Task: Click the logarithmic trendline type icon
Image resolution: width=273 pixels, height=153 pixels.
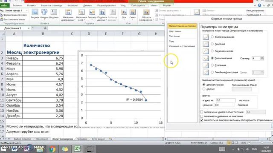Action: (x=206, y=51)
